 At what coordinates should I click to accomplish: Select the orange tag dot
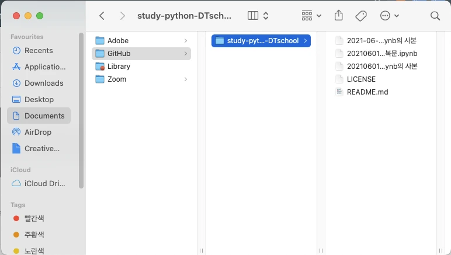tap(16, 235)
